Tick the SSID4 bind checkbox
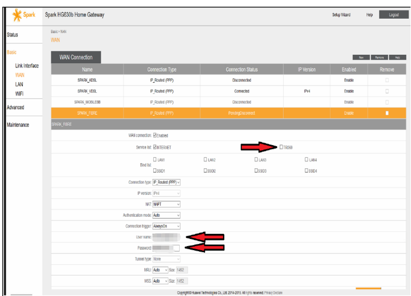The image size is (411, 296). point(306,170)
